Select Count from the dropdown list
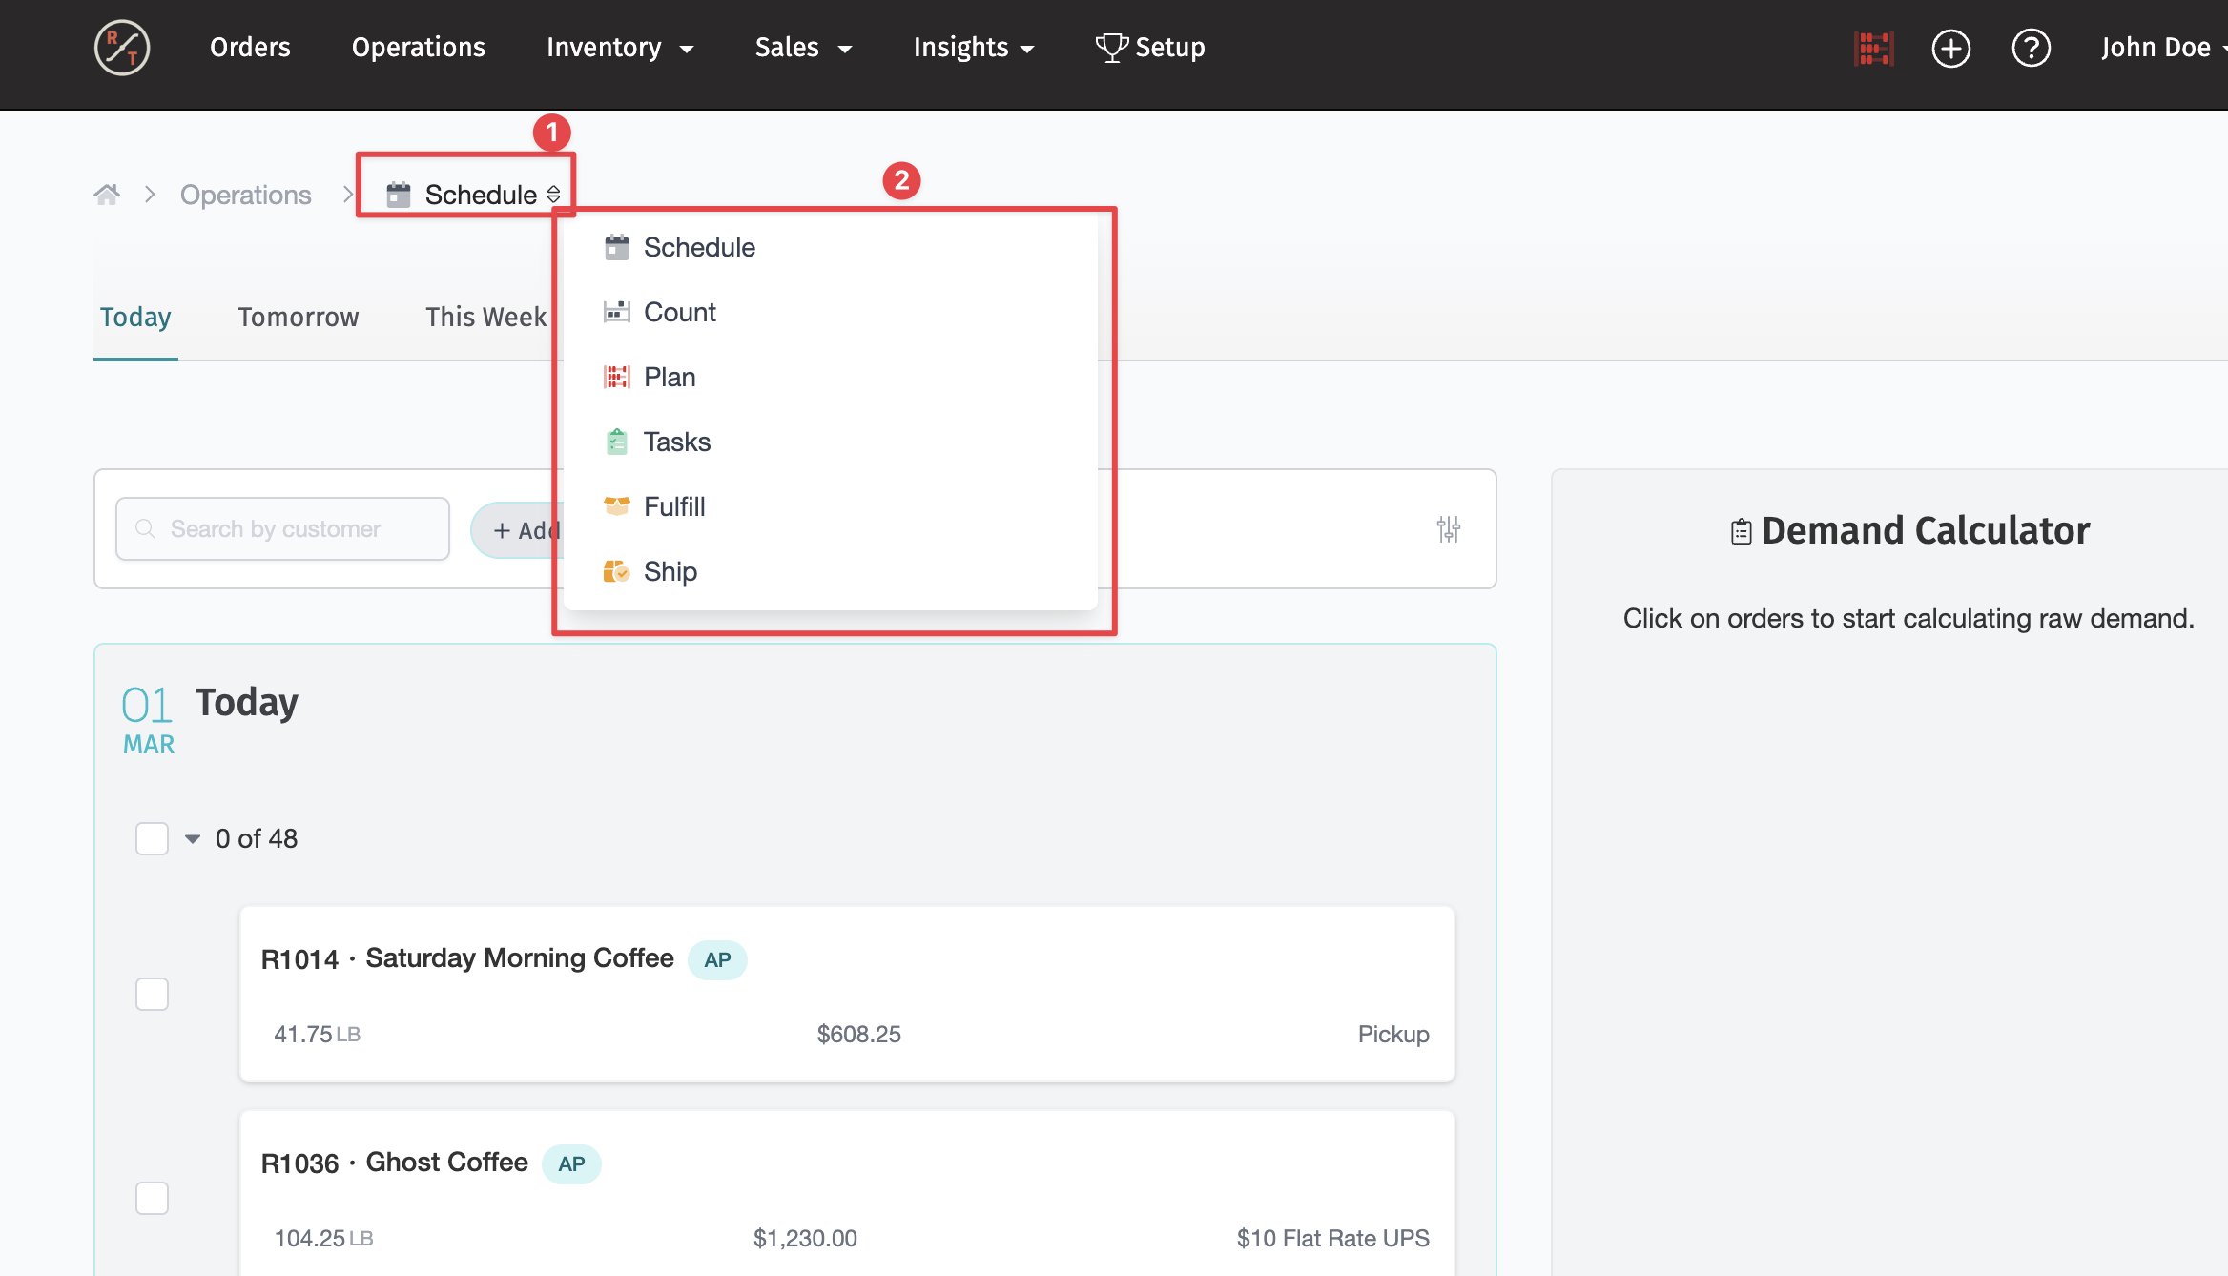 pyautogui.click(x=679, y=313)
